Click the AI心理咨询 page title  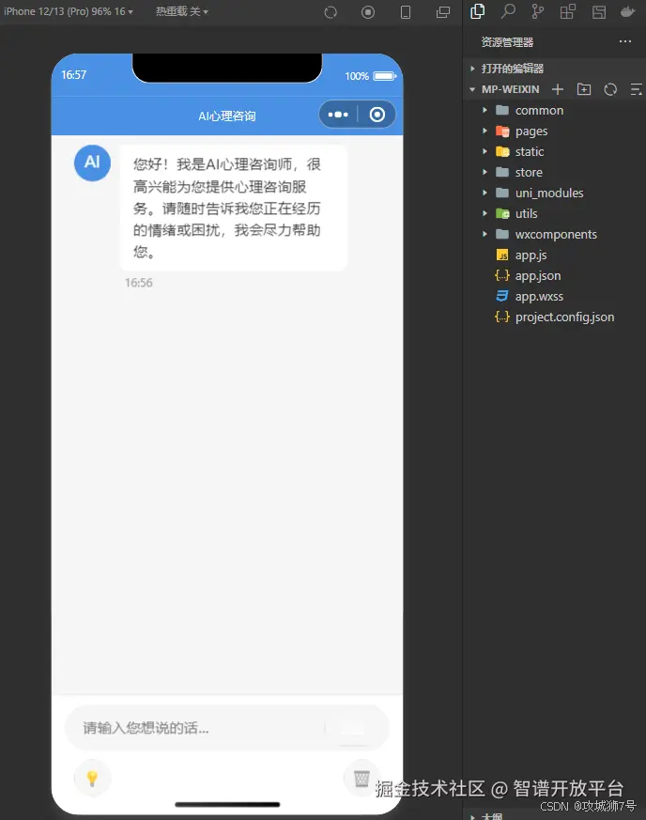point(227,116)
